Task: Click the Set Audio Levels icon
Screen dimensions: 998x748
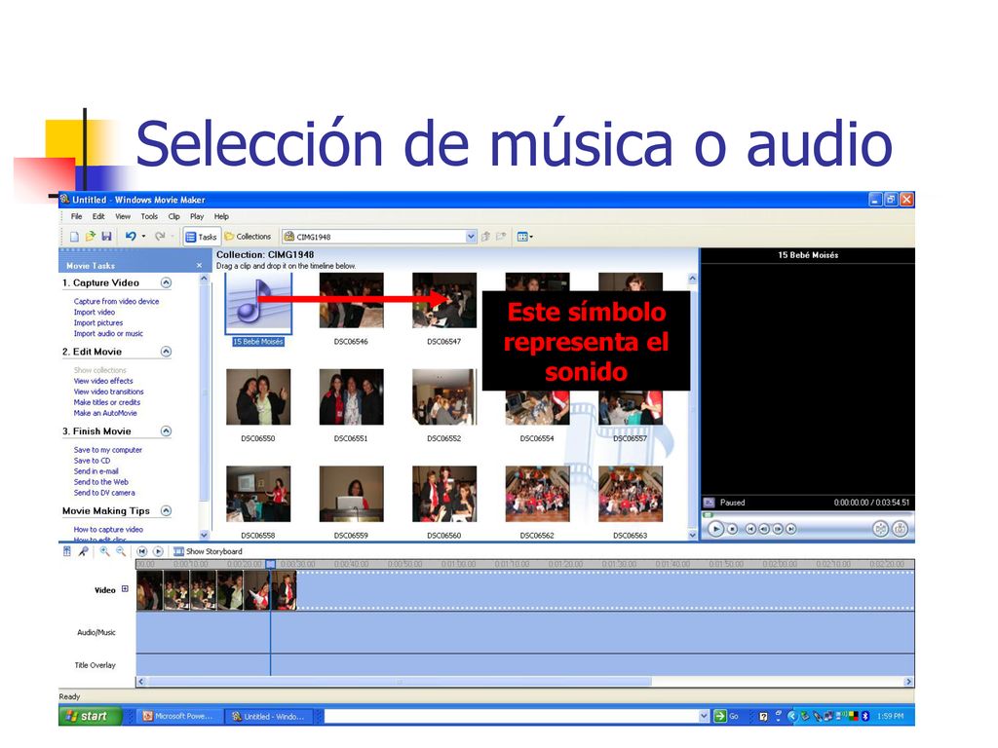Action: coord(67,551)
